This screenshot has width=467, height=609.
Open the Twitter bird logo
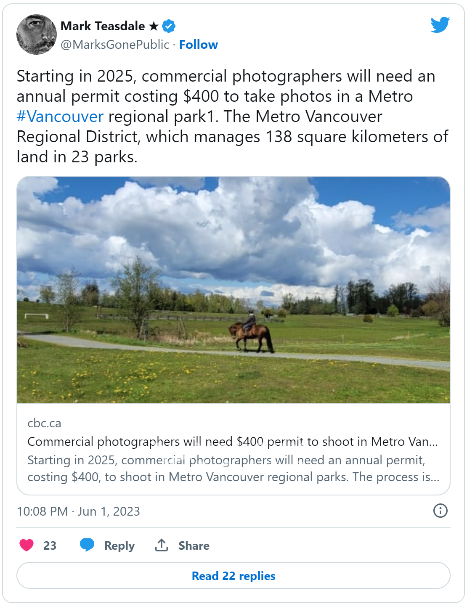(440, 25)
